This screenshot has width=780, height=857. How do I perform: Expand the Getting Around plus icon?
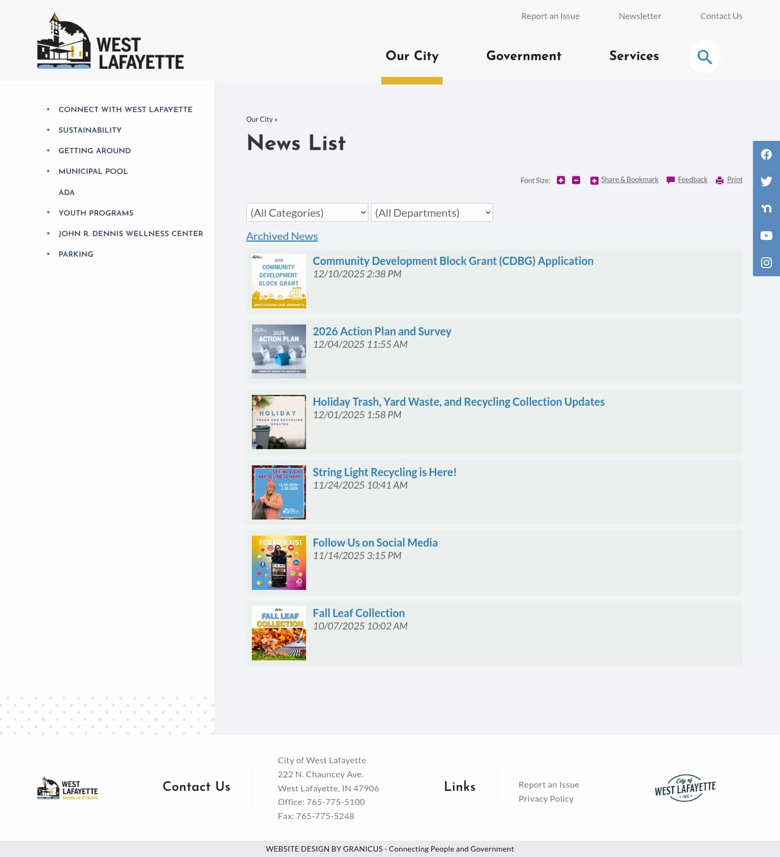[x=48, y=151]
